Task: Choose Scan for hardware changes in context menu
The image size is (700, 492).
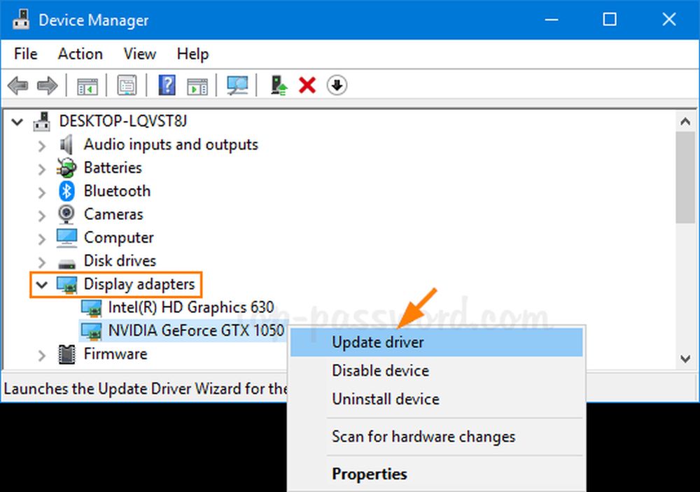Action: (x=437, y=436)
